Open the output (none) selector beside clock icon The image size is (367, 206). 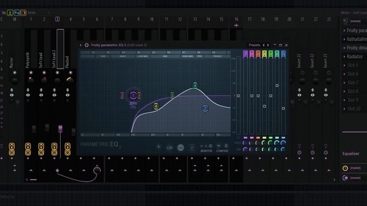click(x=356, y=168)
